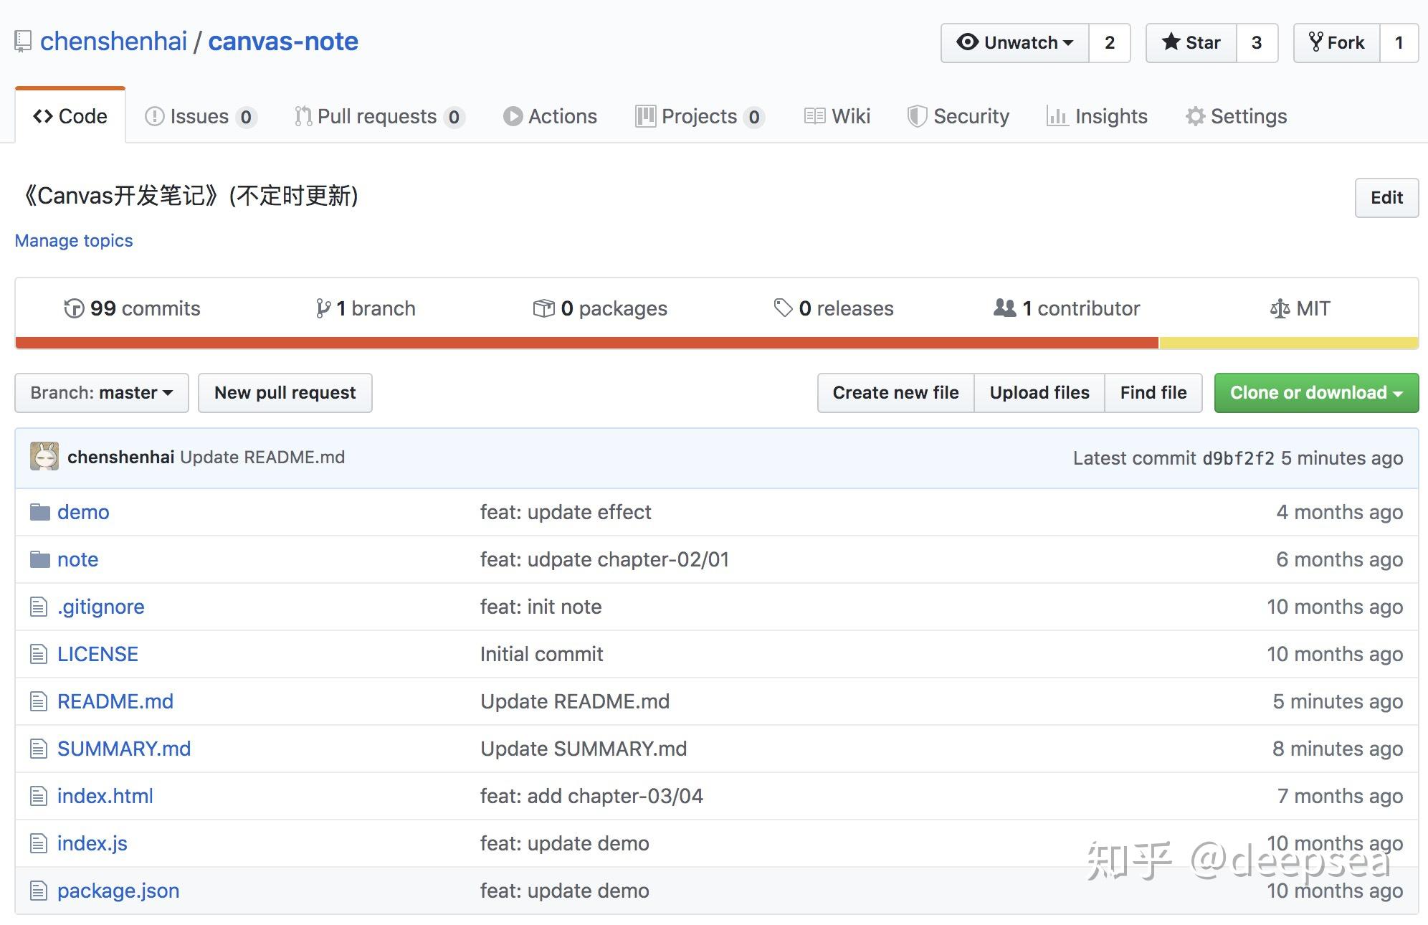
Task: Open the Pull requests tab
Action: pyautogui.click(x=379, y=116)
